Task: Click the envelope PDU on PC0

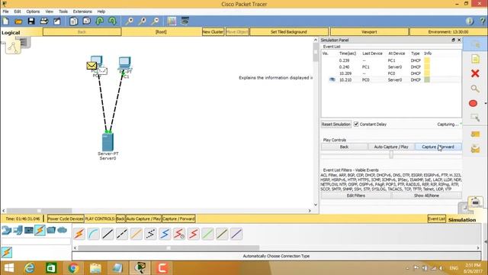Action: 91,66
